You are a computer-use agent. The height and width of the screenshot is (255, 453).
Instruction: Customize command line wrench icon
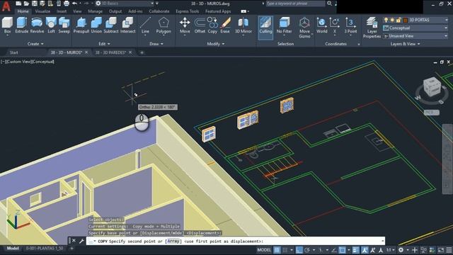pyautogui.click(x=81, y=241)
